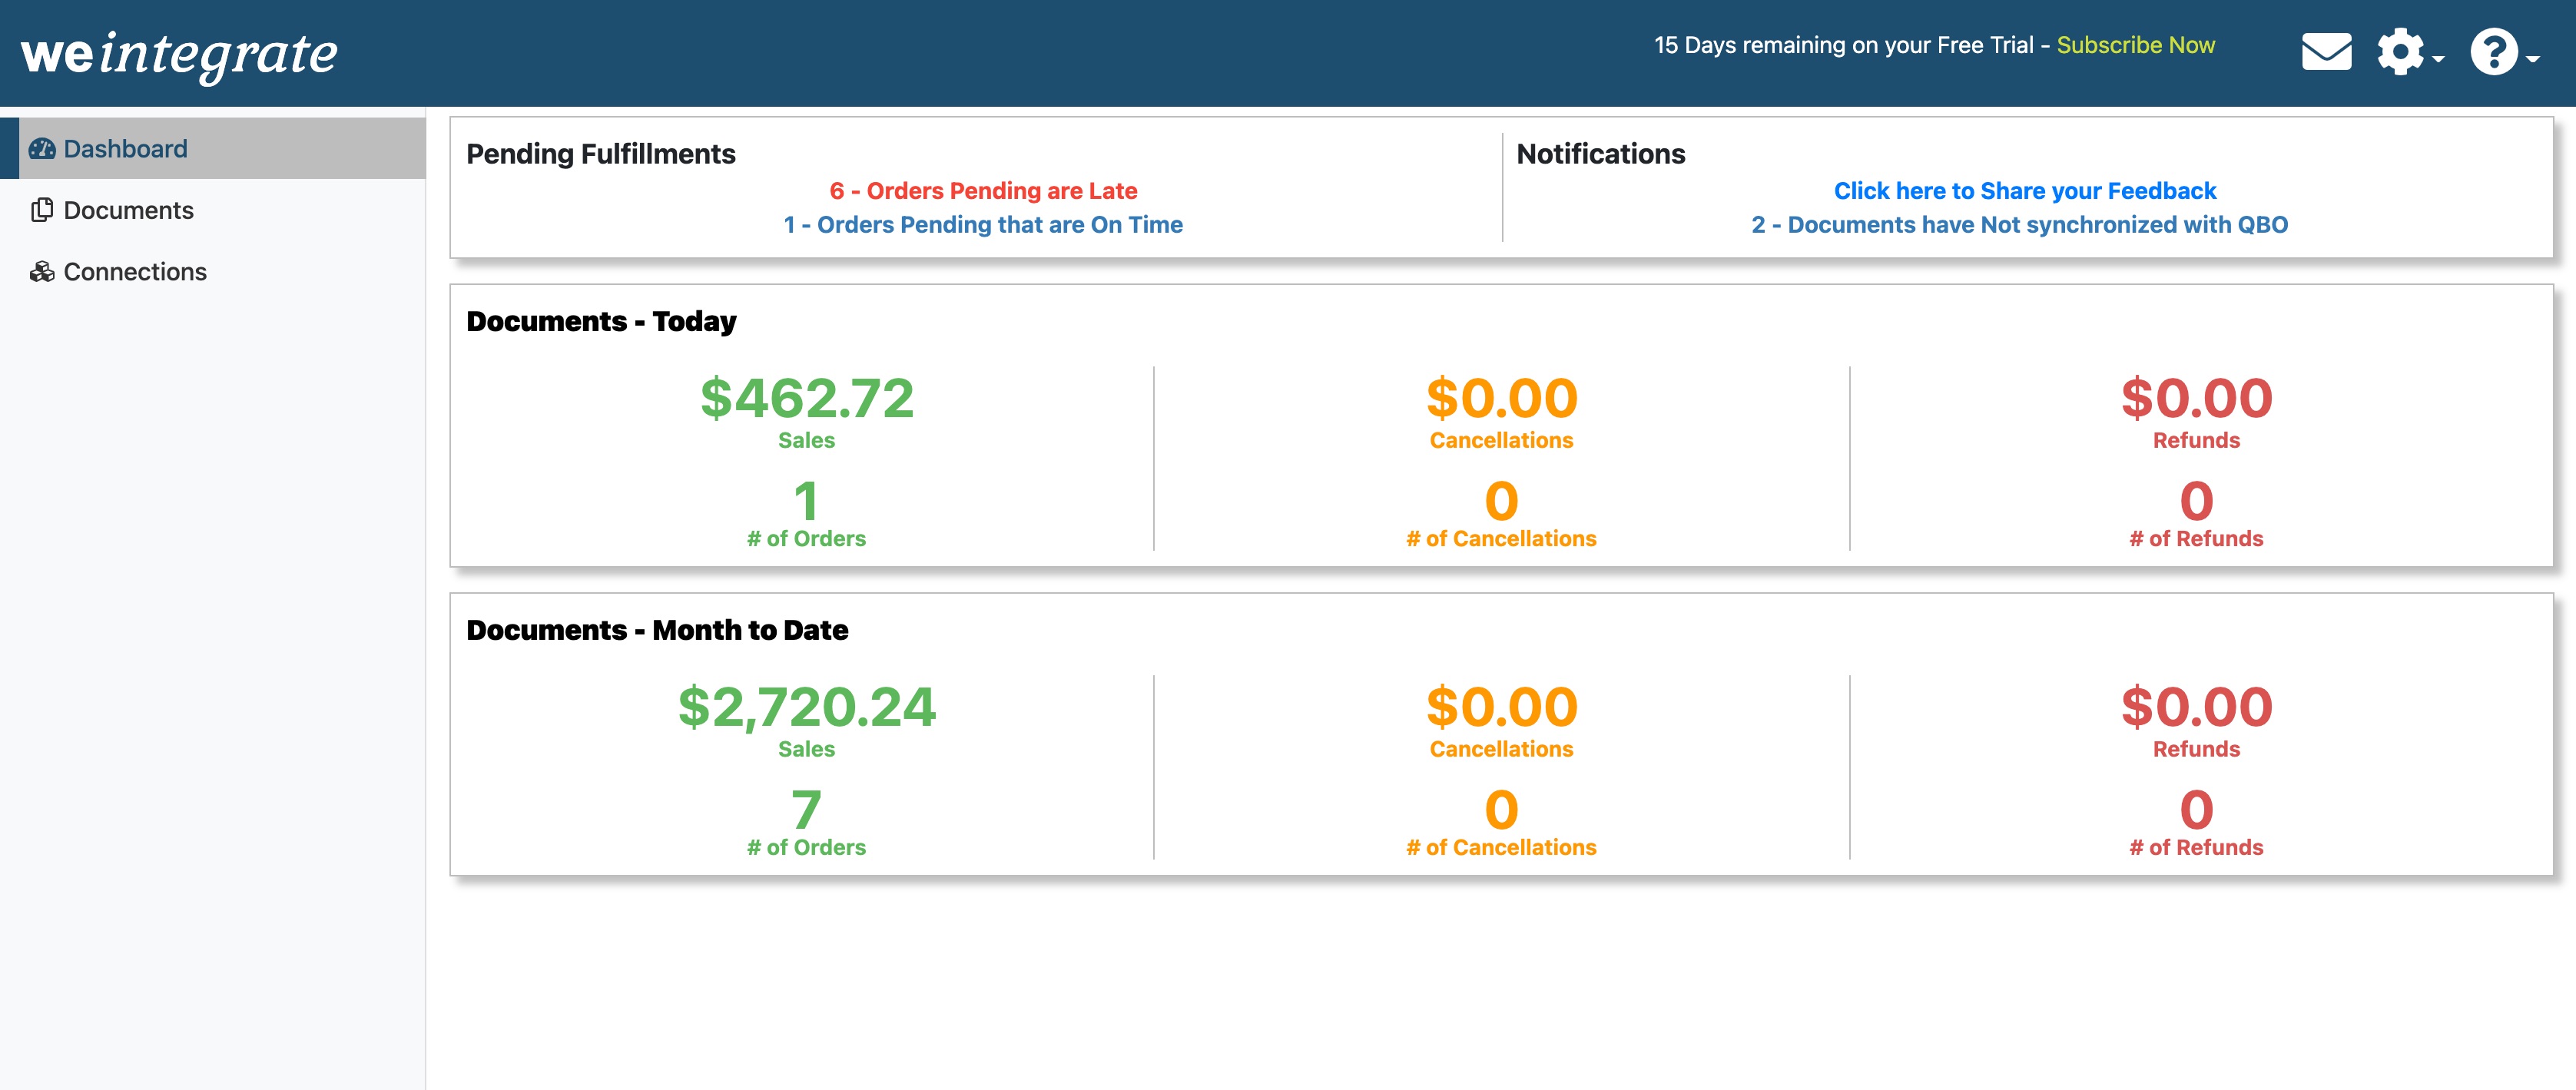Select the Documents pages icon

43,210
